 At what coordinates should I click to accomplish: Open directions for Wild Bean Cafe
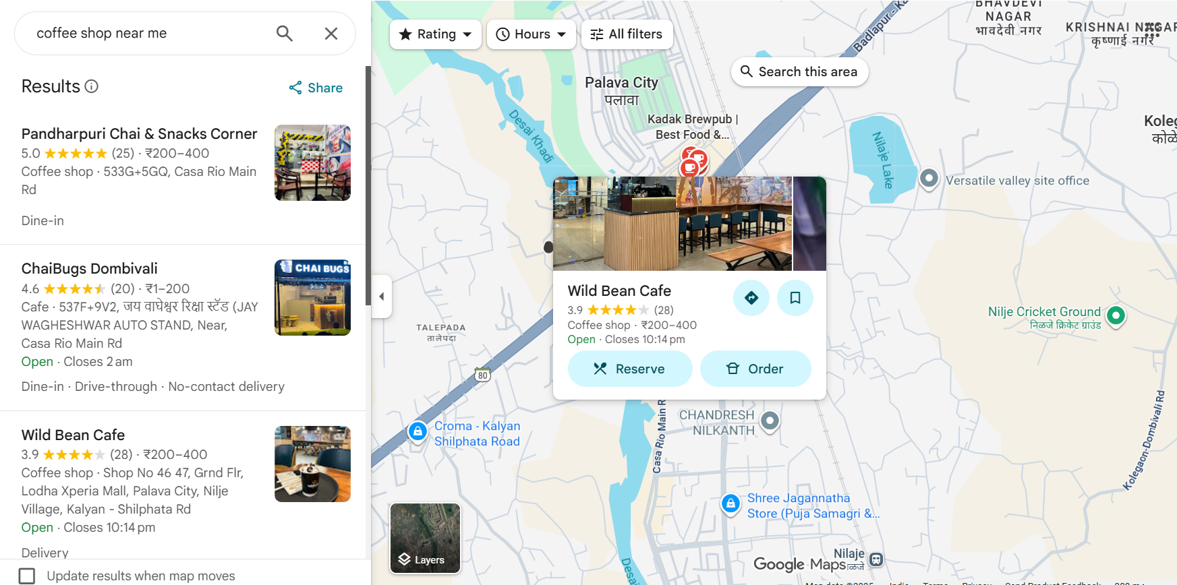751,298
